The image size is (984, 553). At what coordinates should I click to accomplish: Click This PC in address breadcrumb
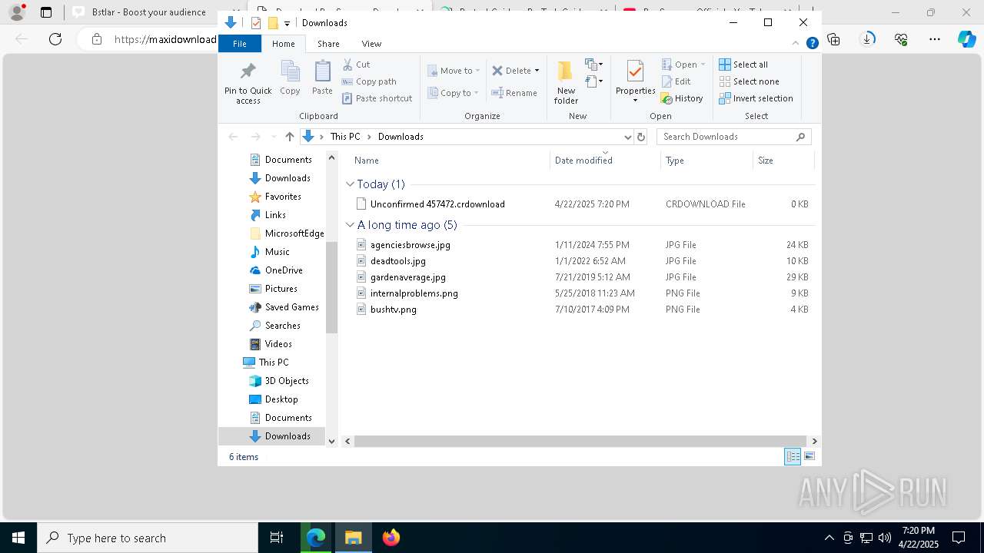(x=345, y=137)
